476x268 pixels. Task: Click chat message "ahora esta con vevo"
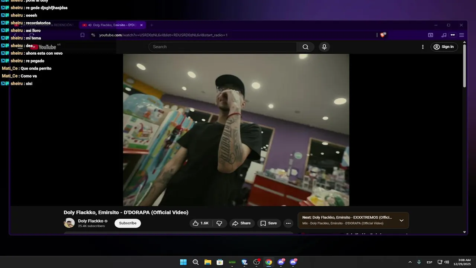tap(44, 53)
